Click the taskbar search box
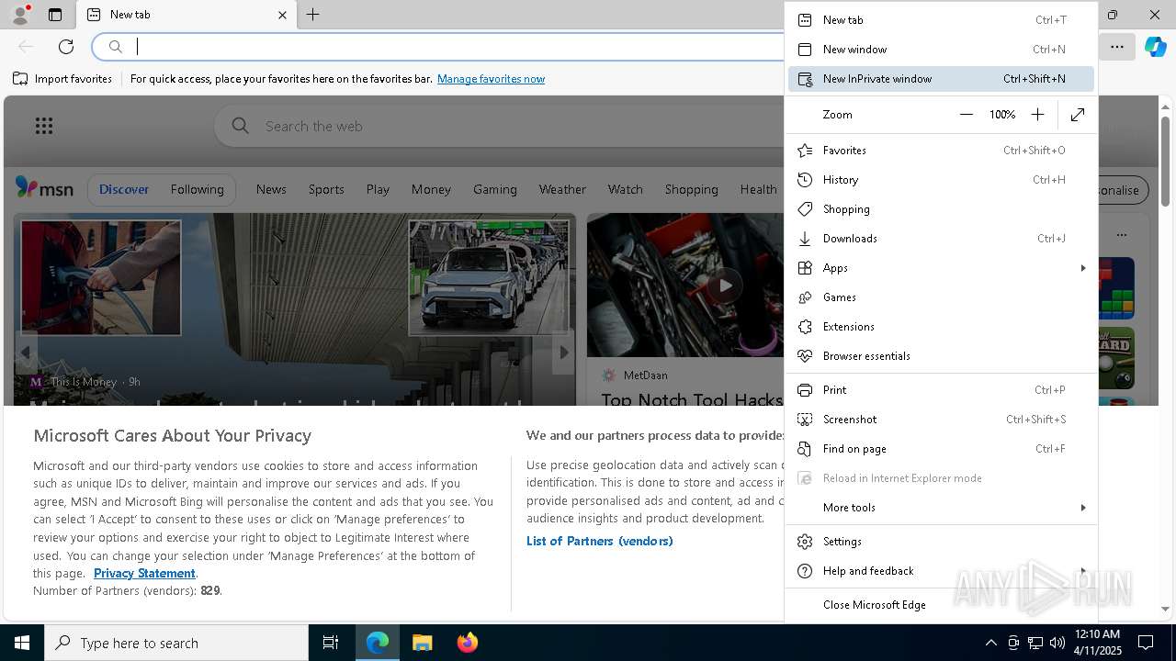The image size is (1176, 661). [x=176, y=643]
